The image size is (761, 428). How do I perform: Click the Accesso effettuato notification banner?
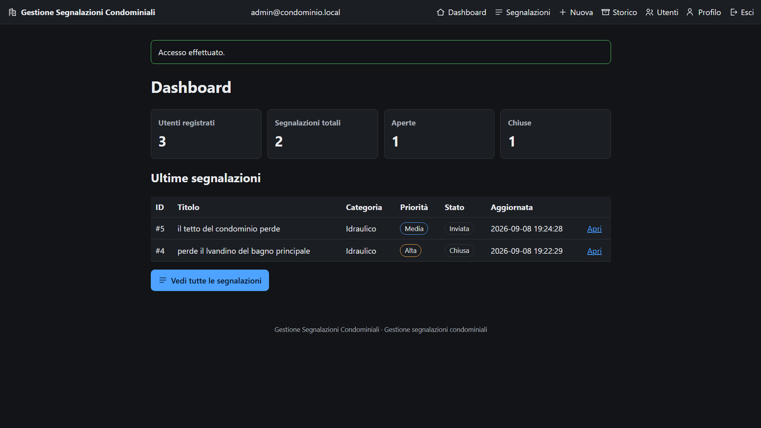coord(381,52)
